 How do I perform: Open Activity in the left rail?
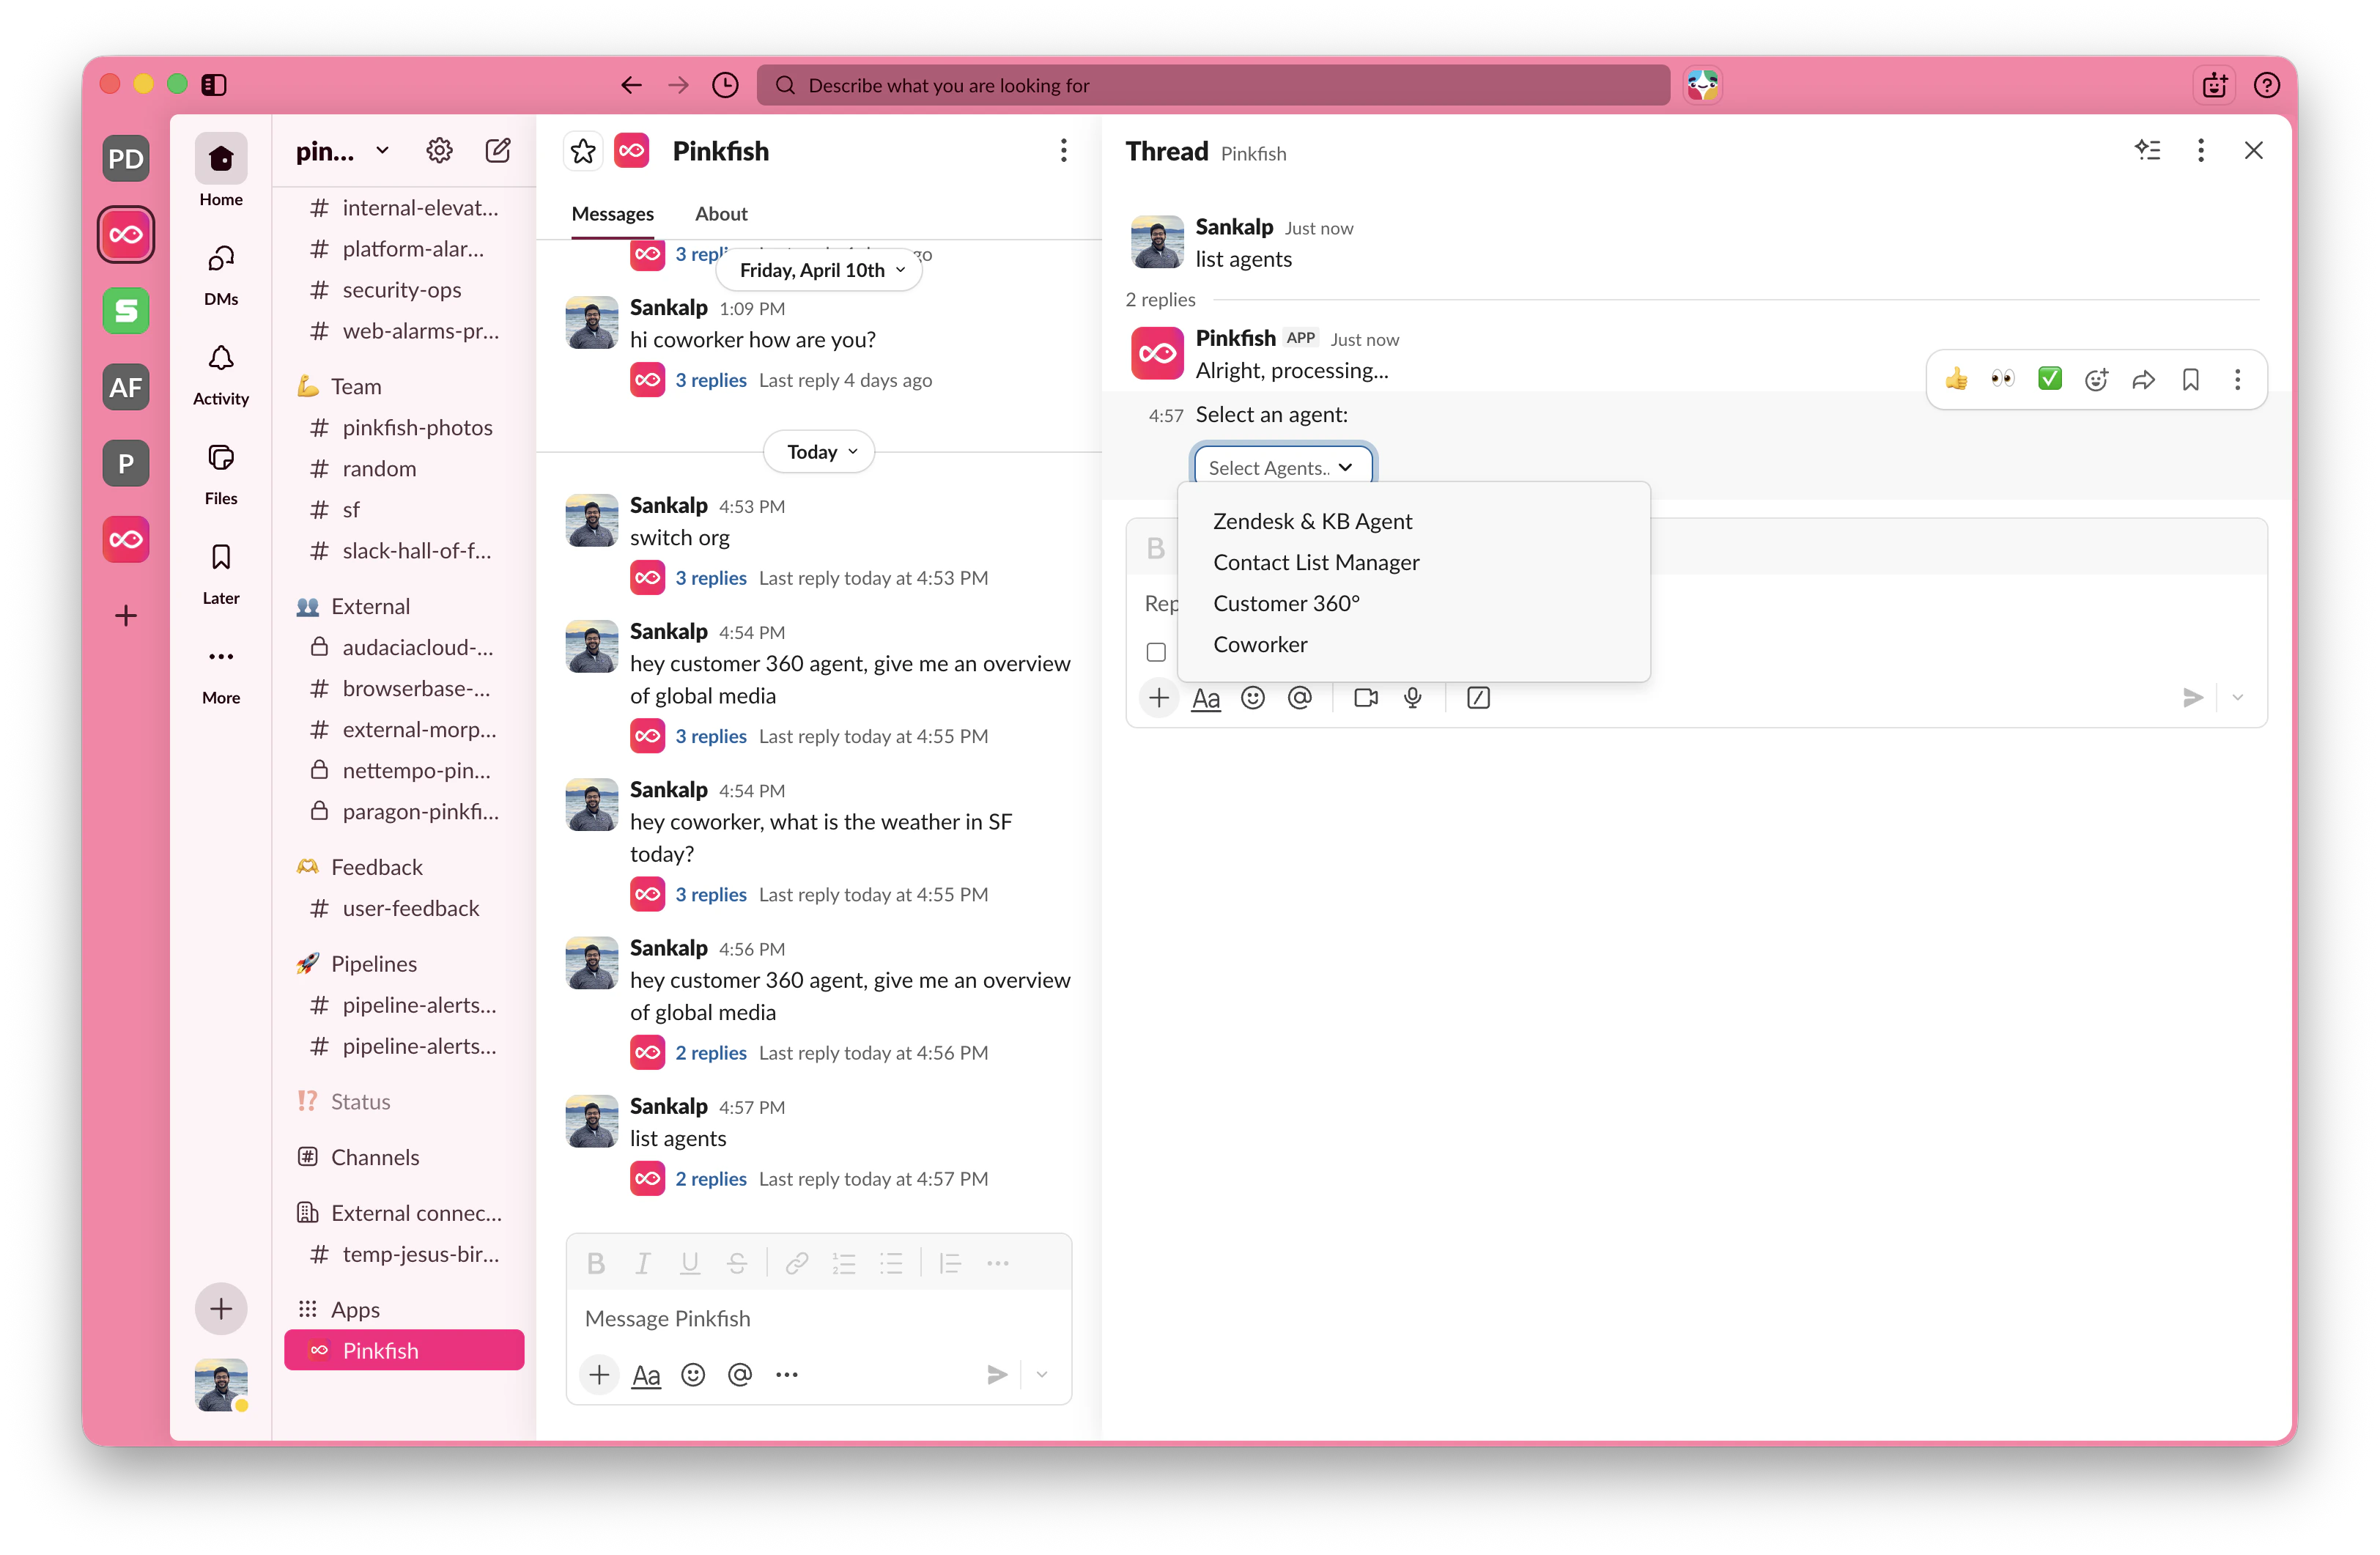[x=221, y=373]
